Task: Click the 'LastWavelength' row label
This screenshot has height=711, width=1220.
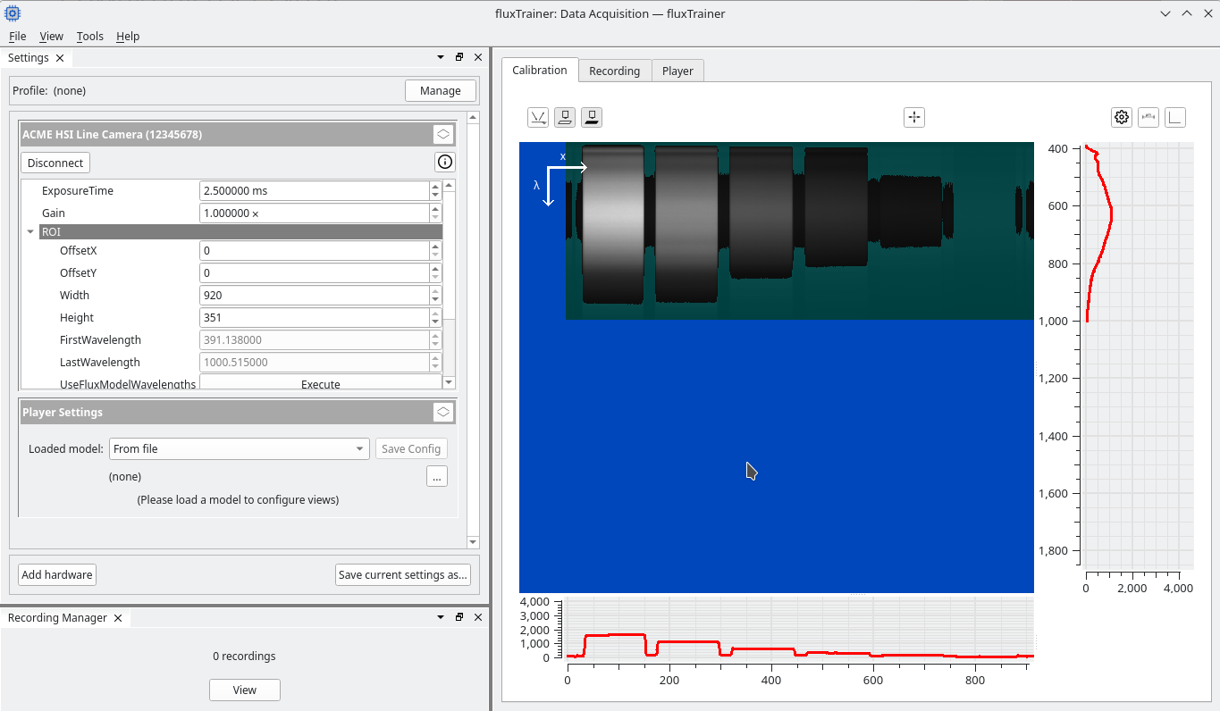Action: 100,363
